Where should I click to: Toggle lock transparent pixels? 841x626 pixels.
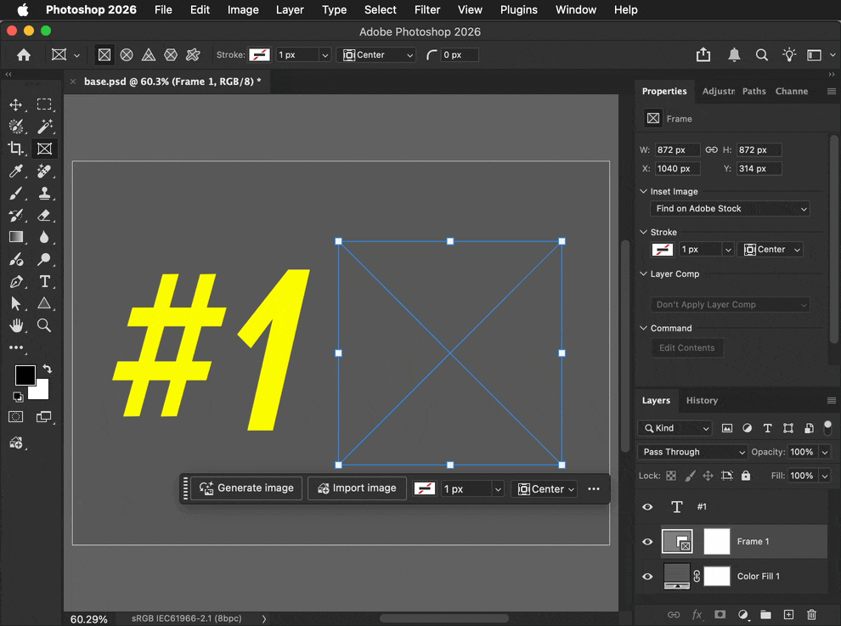(671, 476)
